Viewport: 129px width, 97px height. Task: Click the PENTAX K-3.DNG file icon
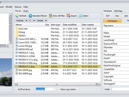pos(17,56)
